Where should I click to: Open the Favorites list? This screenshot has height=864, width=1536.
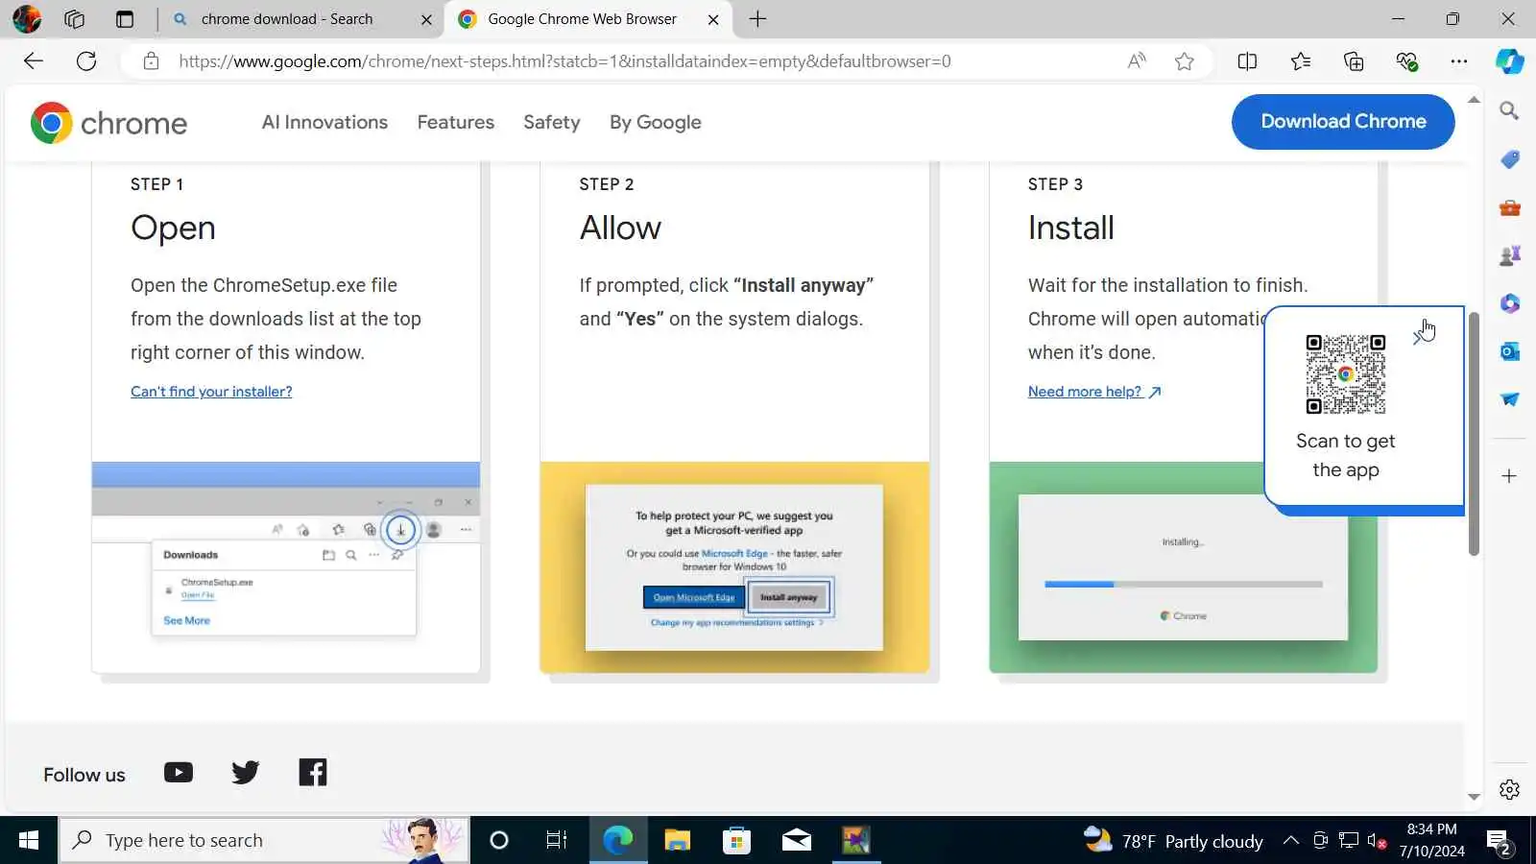(1301, 61)
